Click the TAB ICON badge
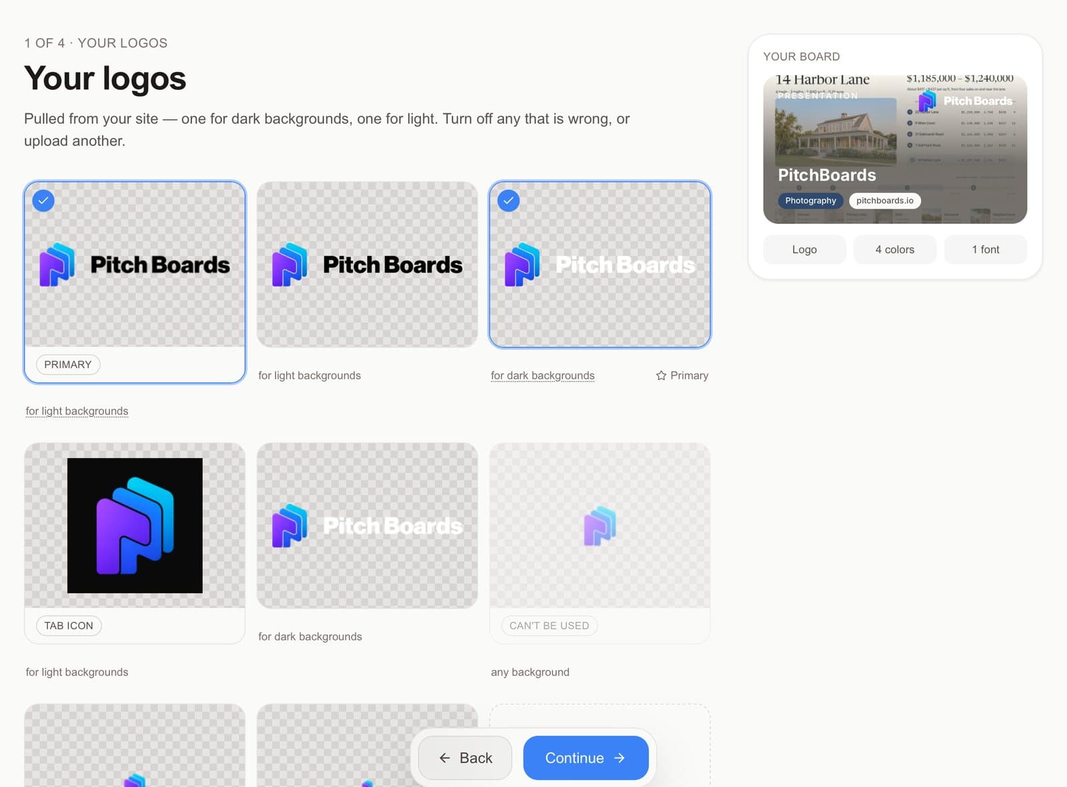 [69, 626]
